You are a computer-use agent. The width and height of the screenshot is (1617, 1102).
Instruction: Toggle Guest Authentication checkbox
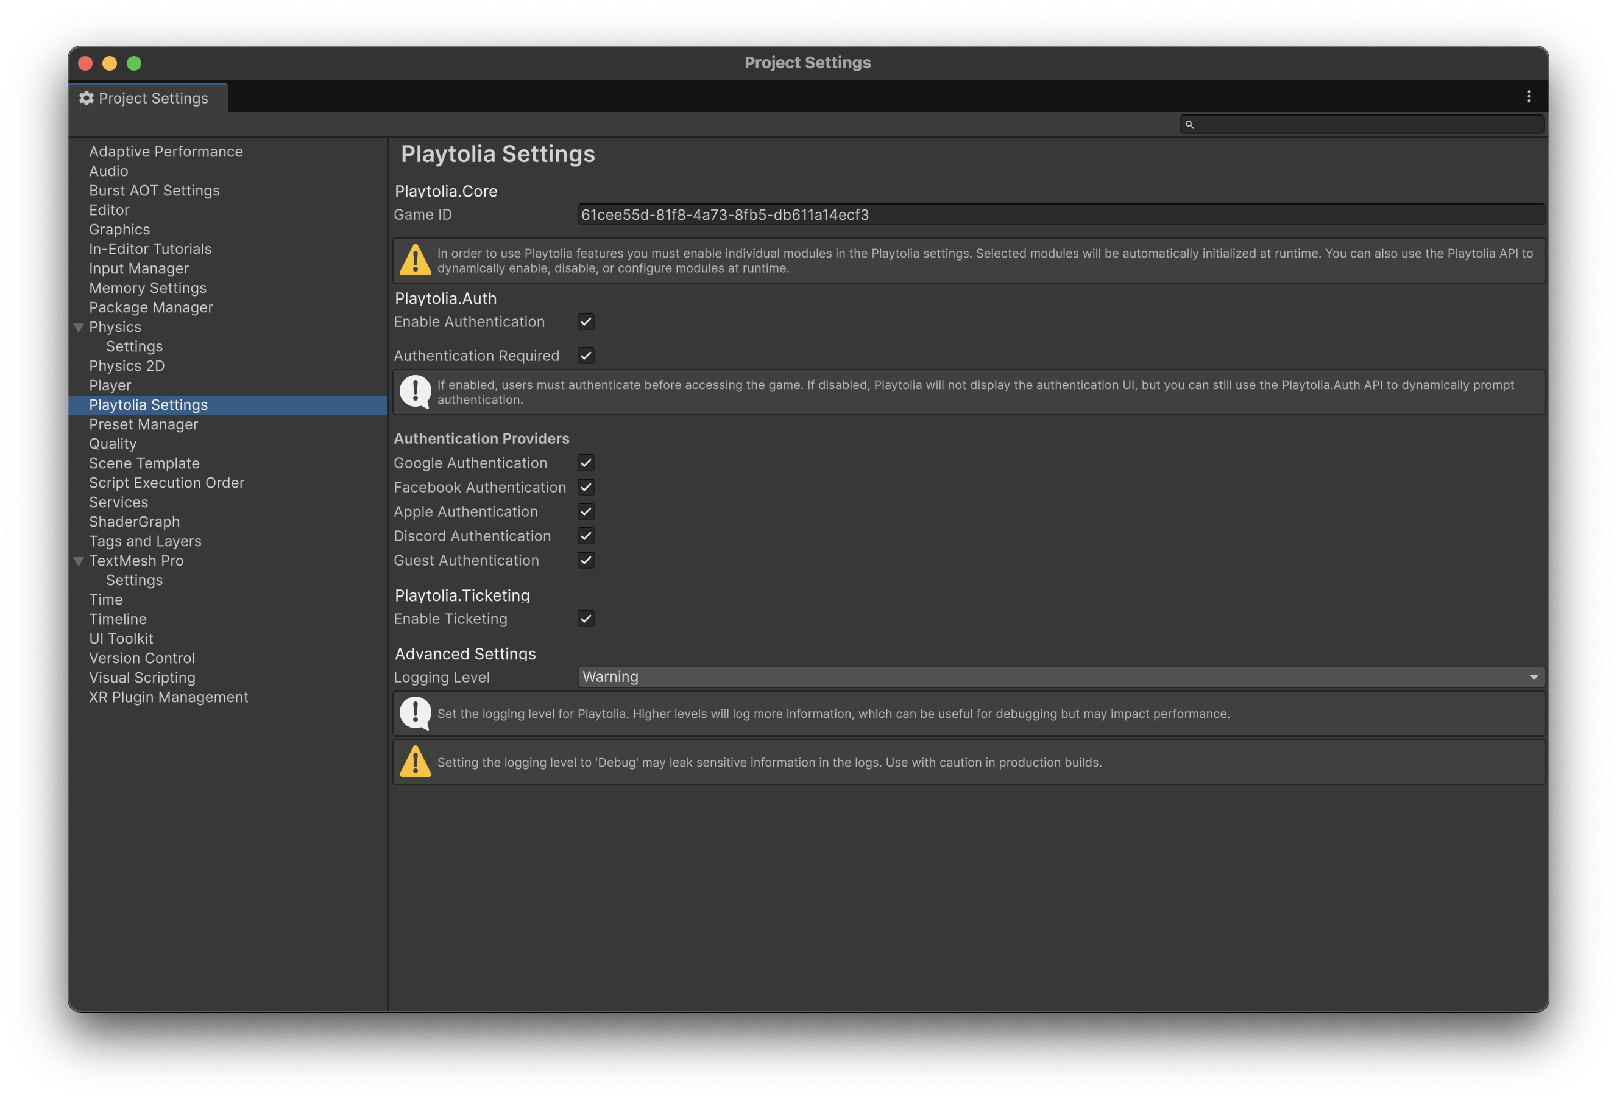[586, 560]
